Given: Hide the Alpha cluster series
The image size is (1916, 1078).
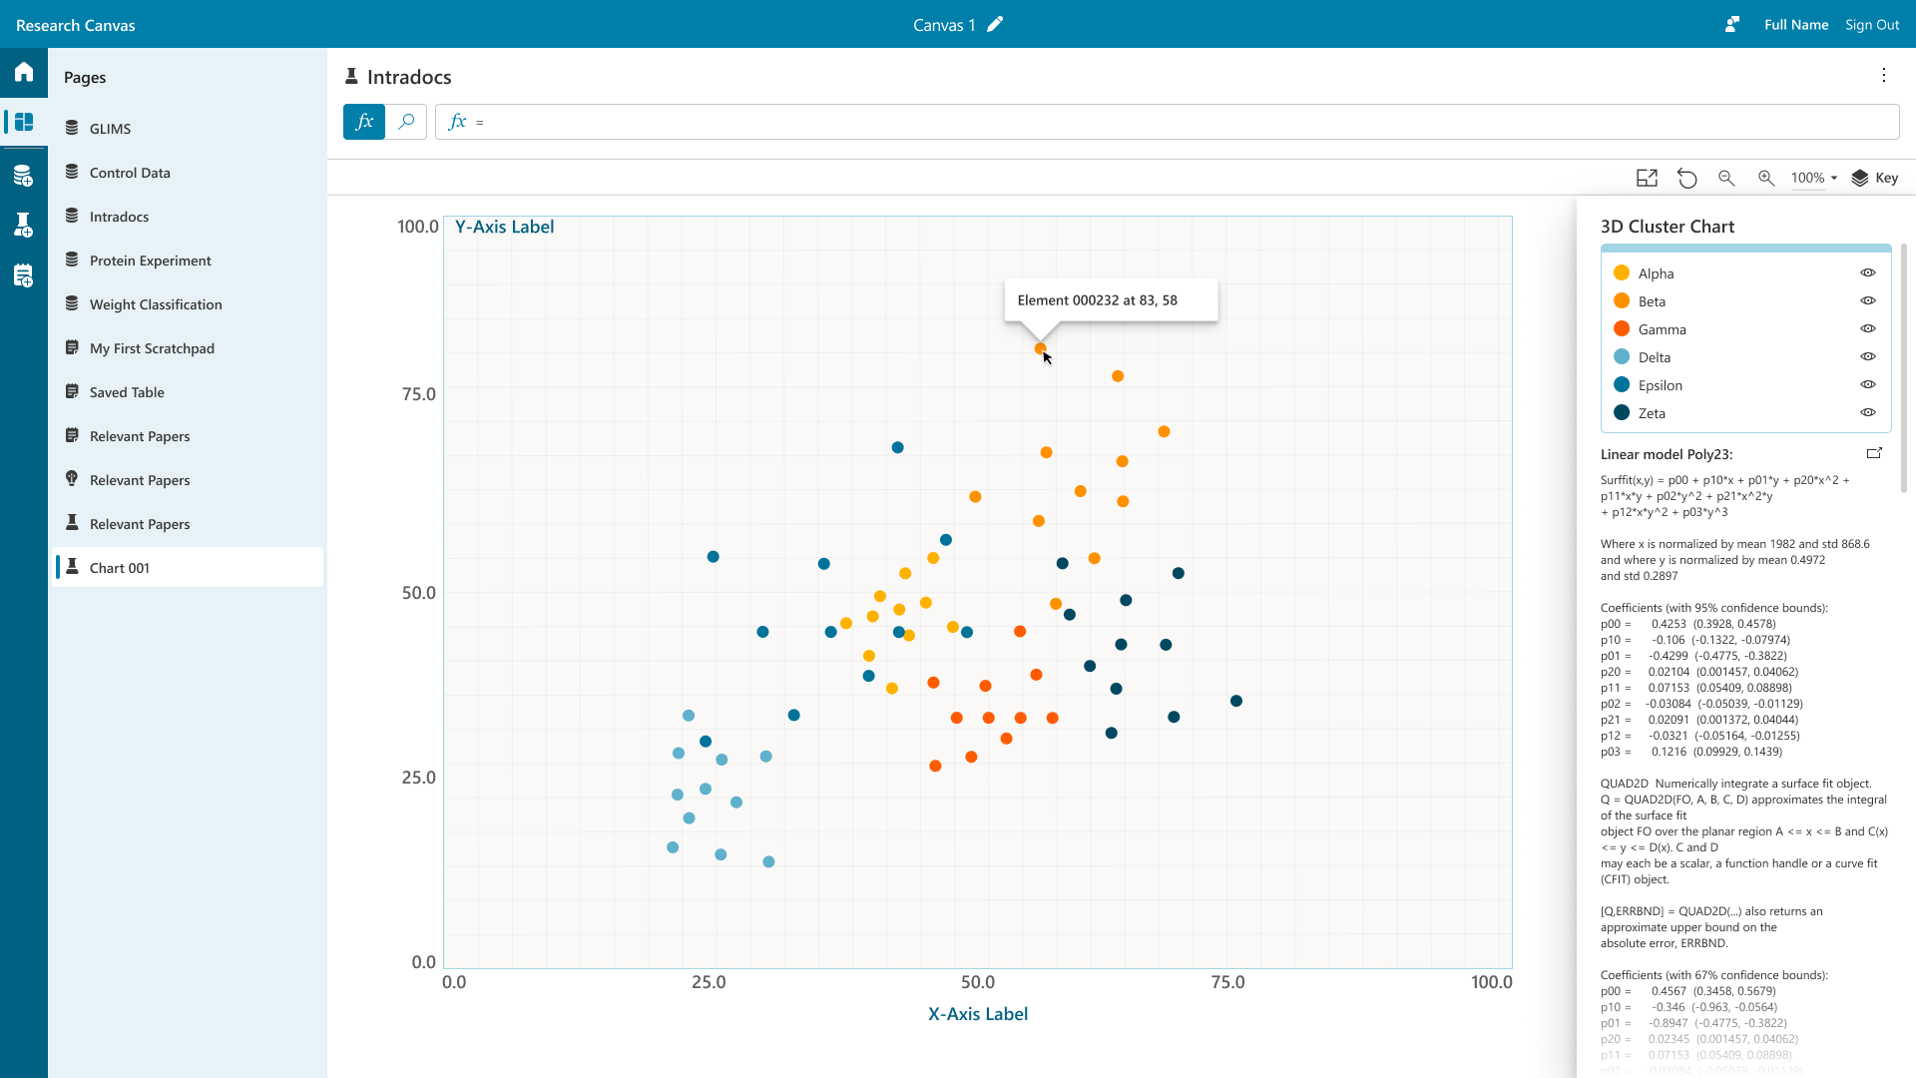Looking at the screenshot, I should point(1868,273).
